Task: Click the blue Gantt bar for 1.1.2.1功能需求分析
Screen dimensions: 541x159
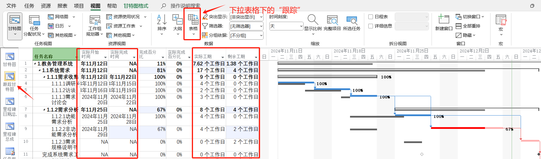Action: click(x=413, y=115)
